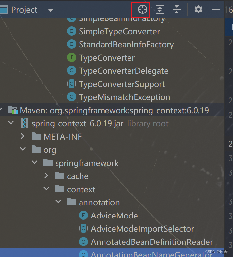
Task: Collapse the org folder
Action: tap(23, 149)
